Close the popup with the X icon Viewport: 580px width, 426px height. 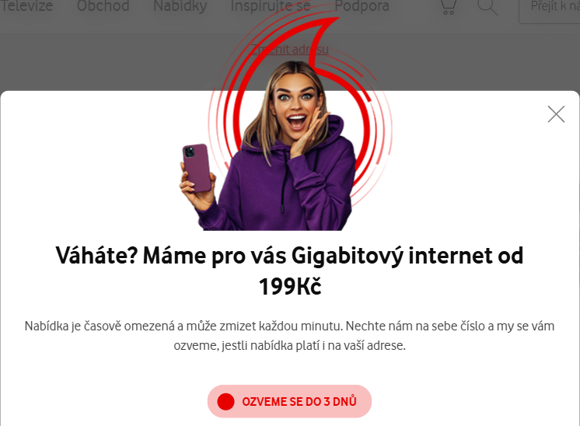tap(556, 114)
